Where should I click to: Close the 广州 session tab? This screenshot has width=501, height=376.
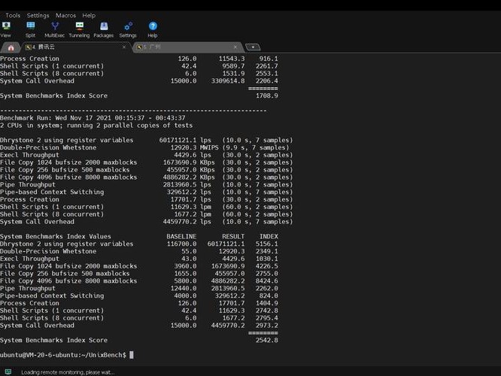(x=235, y=47)
